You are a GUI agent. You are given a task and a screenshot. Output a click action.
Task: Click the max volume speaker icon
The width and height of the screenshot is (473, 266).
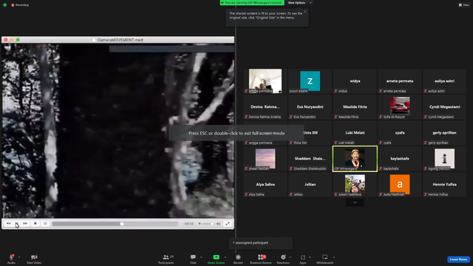pos(219,224)
